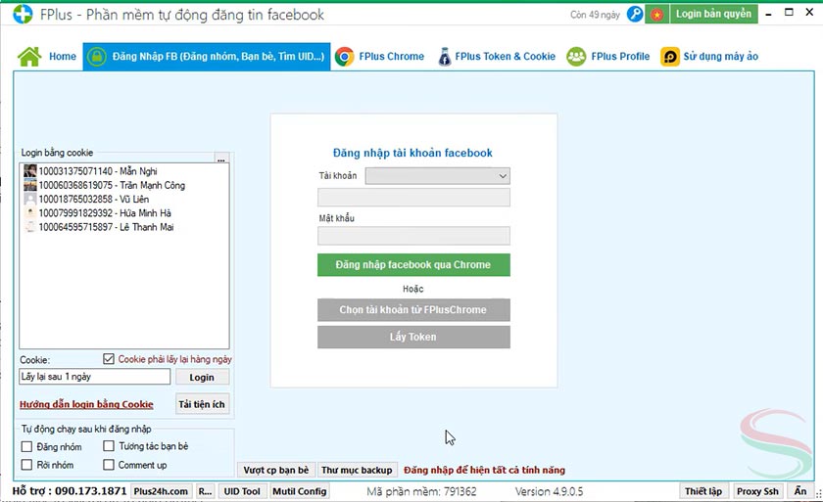Viewport: 823px width, 502px height.
Task: Click the FPlus Token & Cookie flask icon
Action: (x=445, y=56)
